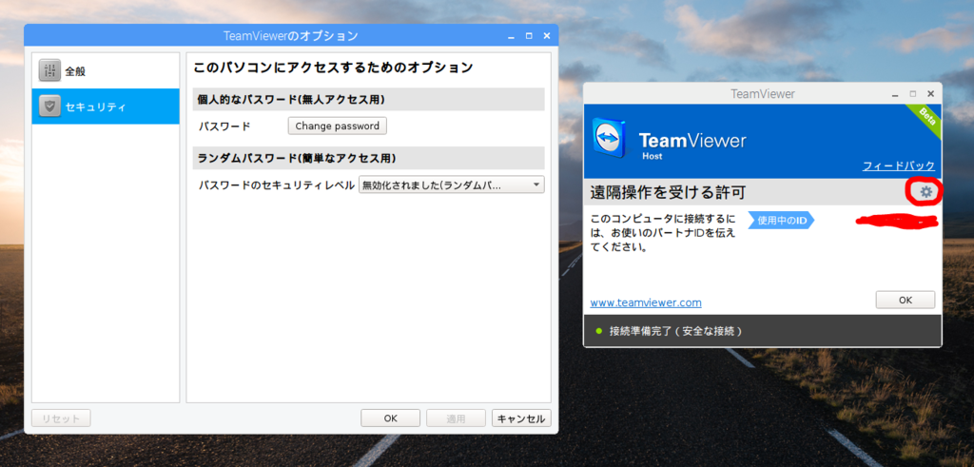The width and height of the screenshot is (974, 467).
Task: Close the TeamViewer Host window
Action: (x=930, y=94)
